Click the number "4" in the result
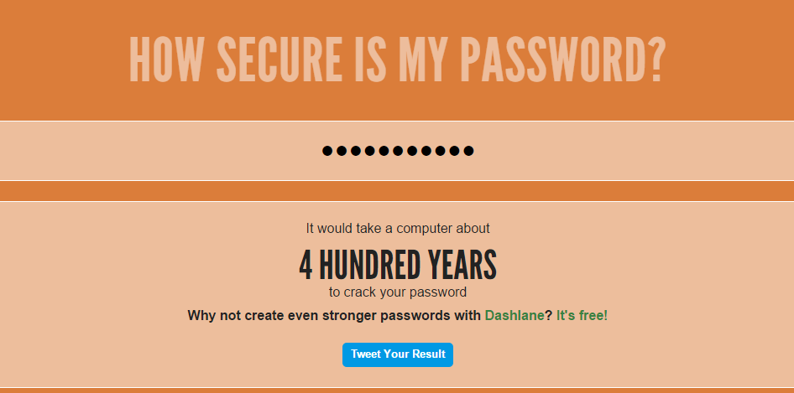This screenshot has height=393, width=794. [306, 265]
